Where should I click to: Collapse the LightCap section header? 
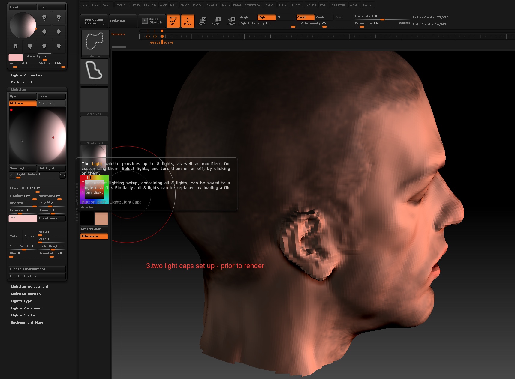pos(19,90)
